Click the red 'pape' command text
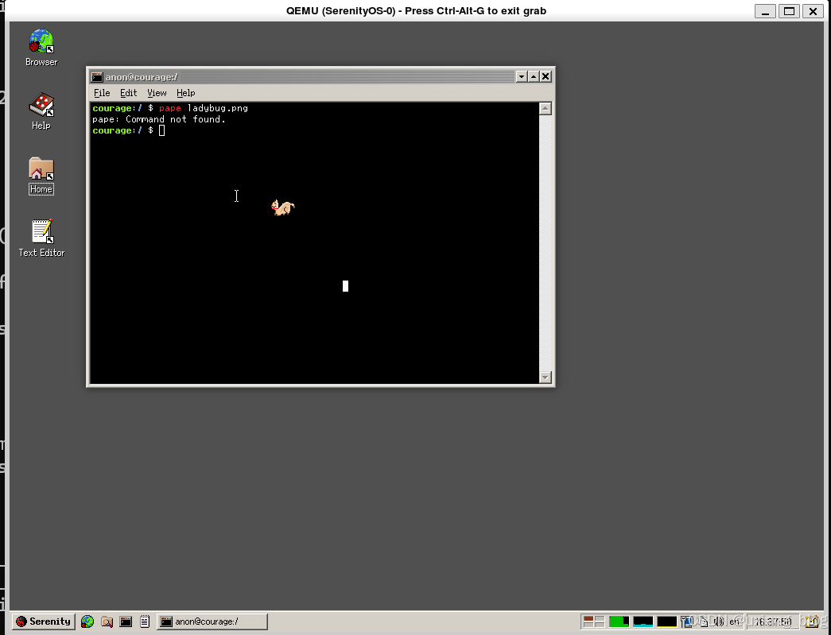Viewport: 831px width, 635px height. click(x=170, y=109)
